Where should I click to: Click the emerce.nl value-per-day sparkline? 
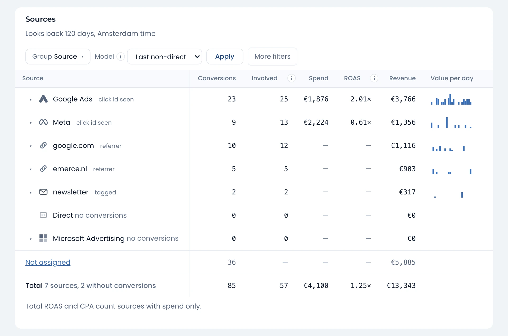point(452,171)
